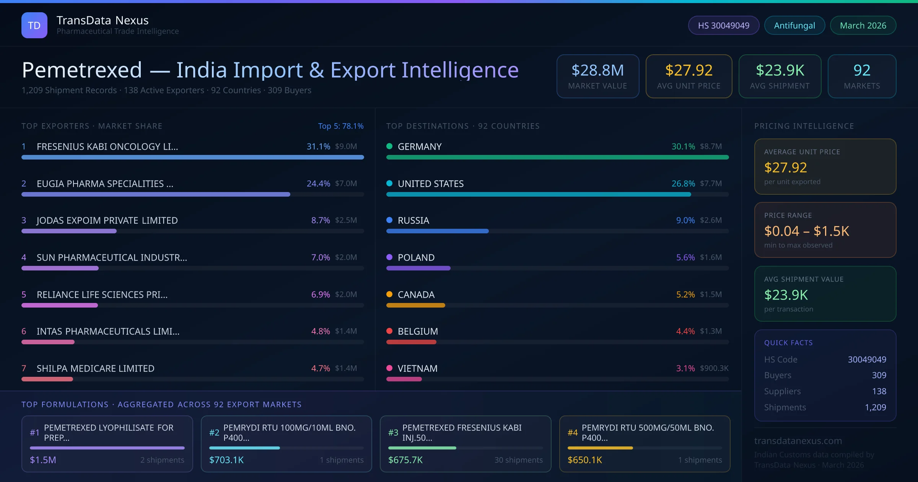This screenshot has width=918, height=482.
Task: Select the HS 30049049 tag pill
Action: 723,25
